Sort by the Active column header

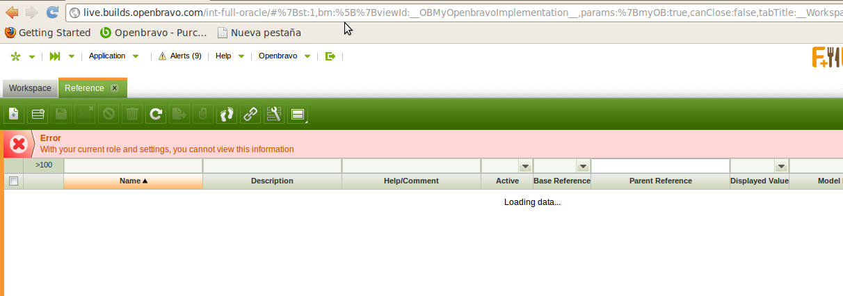click(507, 181)
